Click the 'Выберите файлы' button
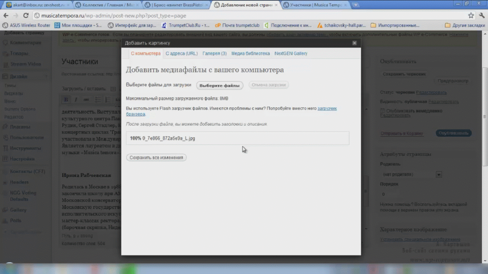This screenshot has height=274, width=488. [x=219, y=85]
